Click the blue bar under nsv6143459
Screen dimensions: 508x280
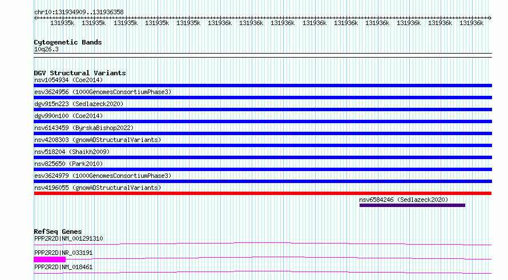tap(263, 133)
